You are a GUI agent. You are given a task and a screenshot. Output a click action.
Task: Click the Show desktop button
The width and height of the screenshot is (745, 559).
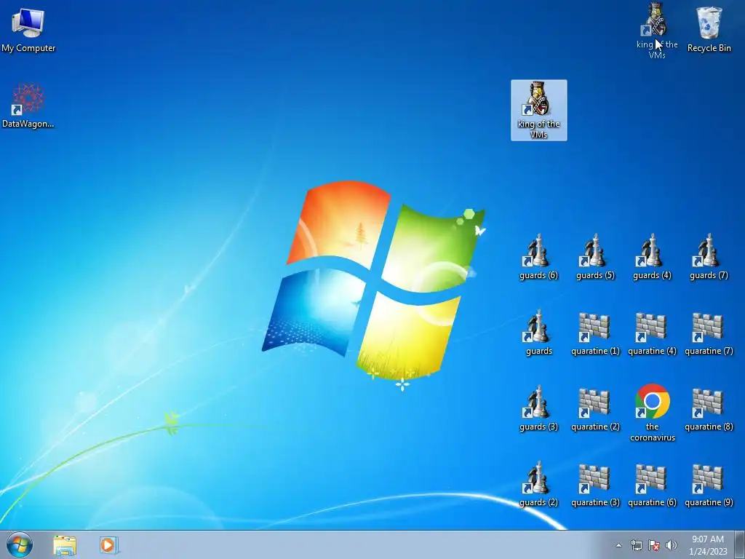(740, 544)
